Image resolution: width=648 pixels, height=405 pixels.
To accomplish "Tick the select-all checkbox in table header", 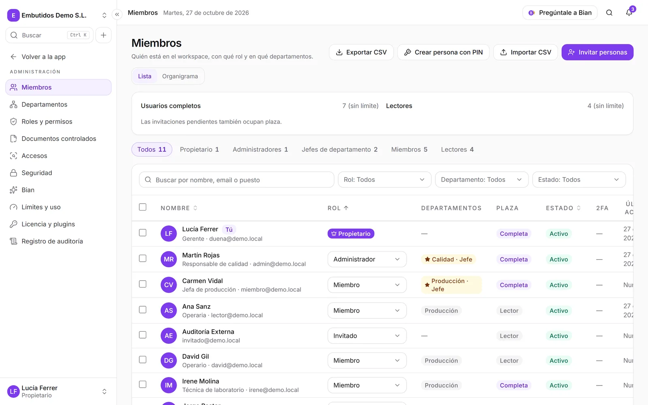I will [x=143, y=207].
